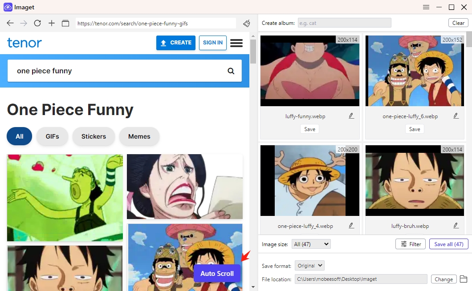Clear the album name with Clear button
Image resolution: width=472 pixels, height=291 pixels.
click(x=458, y=23)
